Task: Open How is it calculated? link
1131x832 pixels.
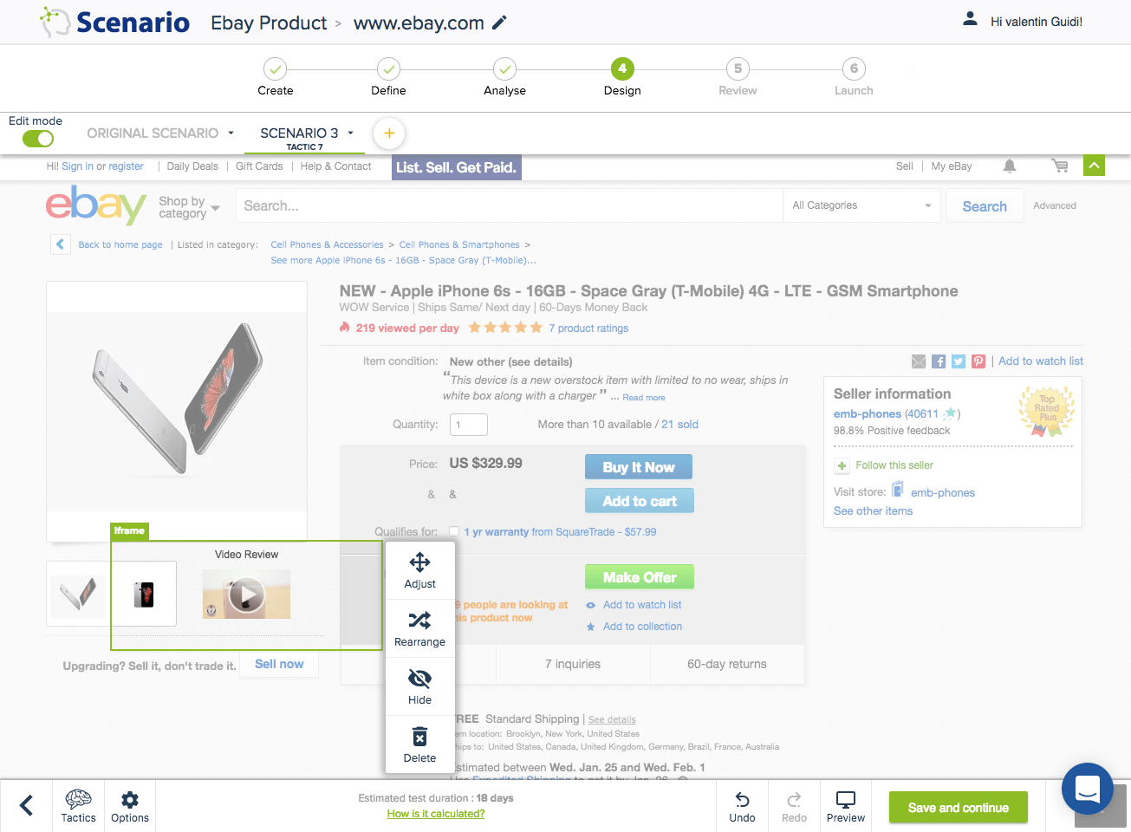Action: tap(436, 814)
